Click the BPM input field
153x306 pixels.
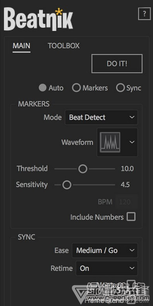pos(127,202)
